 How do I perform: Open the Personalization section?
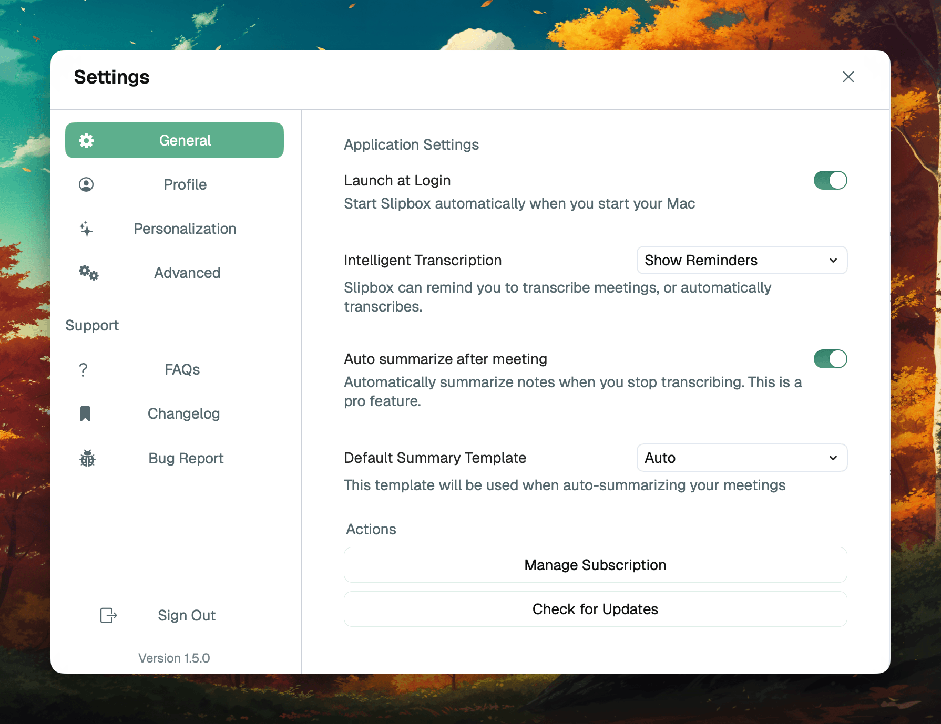click(x=175, y=229)
